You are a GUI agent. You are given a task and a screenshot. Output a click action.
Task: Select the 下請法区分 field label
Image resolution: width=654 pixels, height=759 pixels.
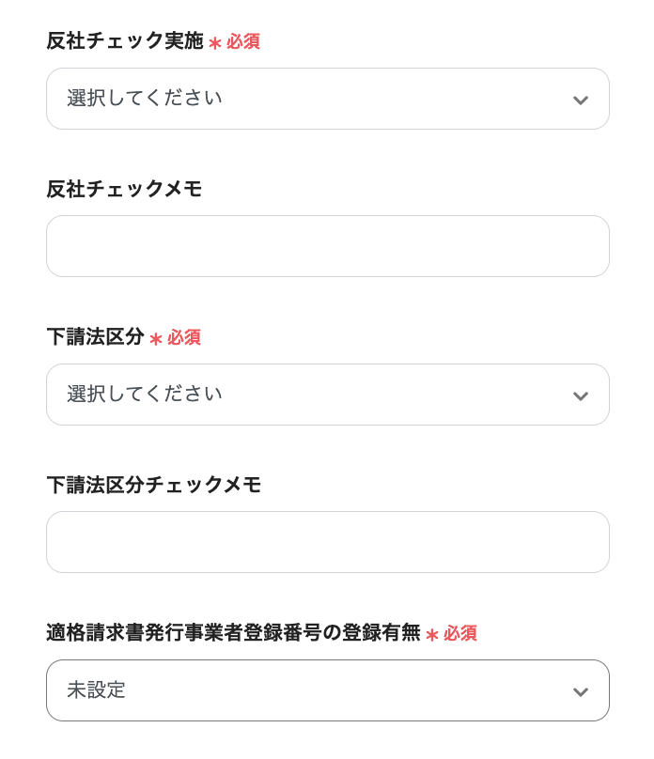(95, 337)
